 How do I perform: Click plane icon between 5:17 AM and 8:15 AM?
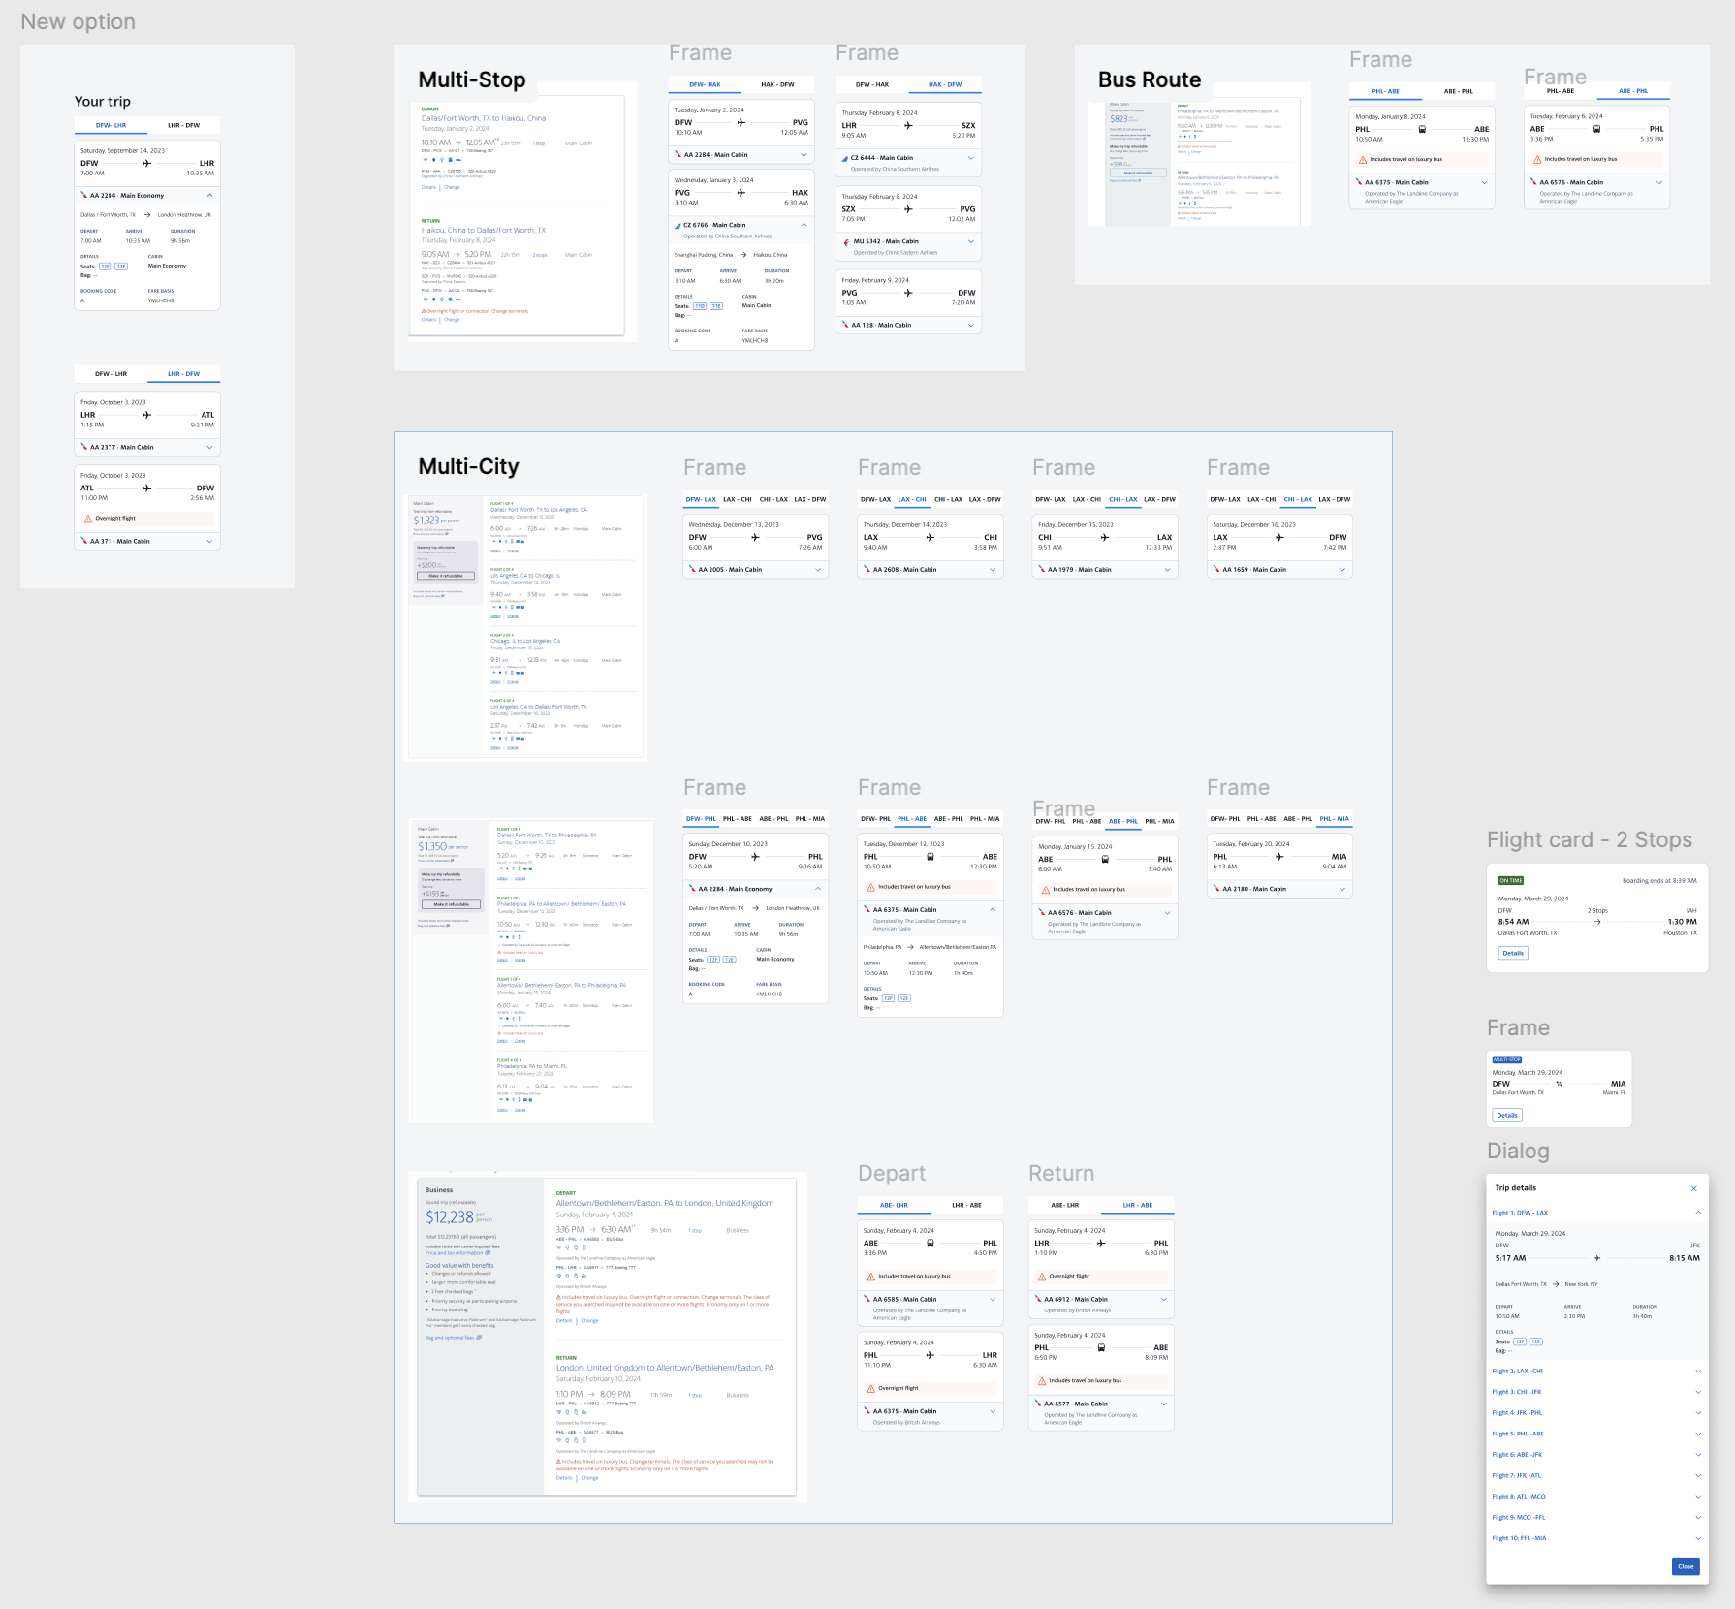(x=1597, y=1258)
